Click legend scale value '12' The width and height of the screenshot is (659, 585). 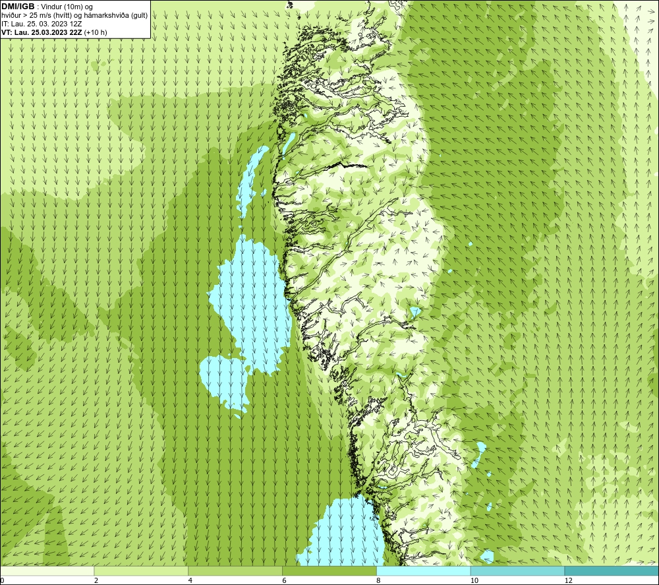coord(569,580)
